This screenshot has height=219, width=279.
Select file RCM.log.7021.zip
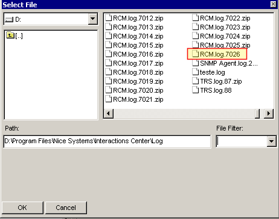135,99
